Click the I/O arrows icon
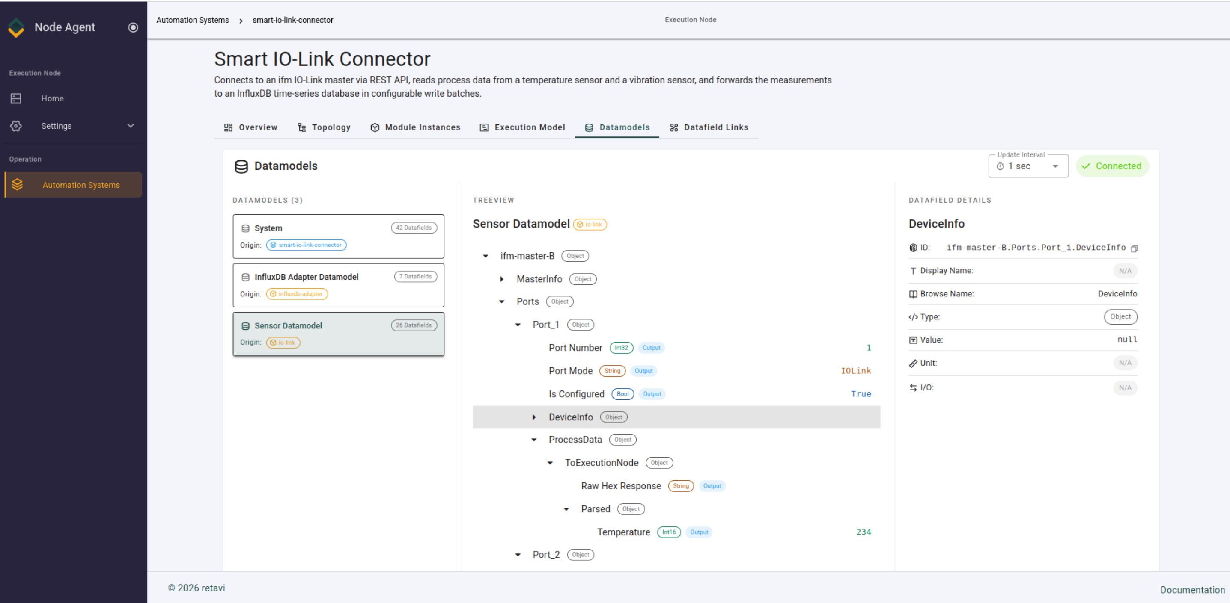The image size is (1230, 603). (913, 388)
